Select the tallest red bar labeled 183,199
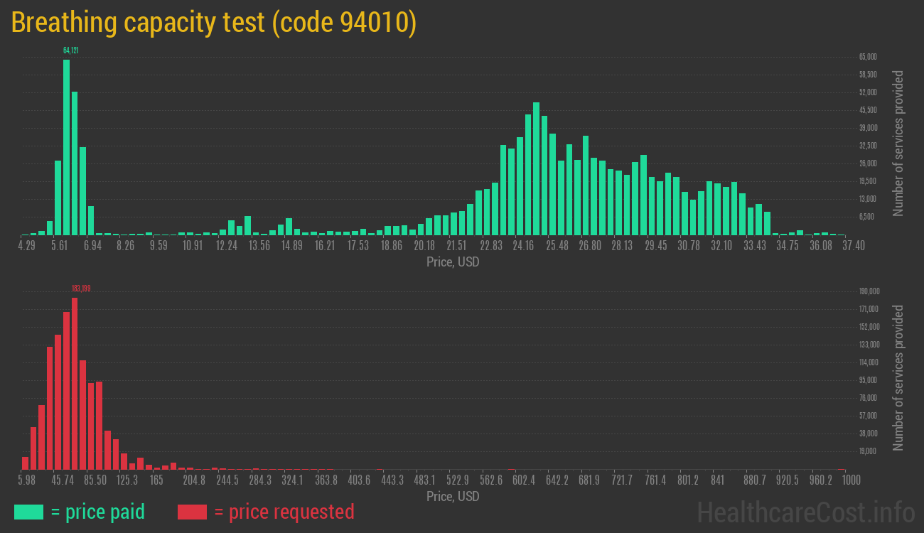This screenshot has width=924, height=533. tap(75, 384)
